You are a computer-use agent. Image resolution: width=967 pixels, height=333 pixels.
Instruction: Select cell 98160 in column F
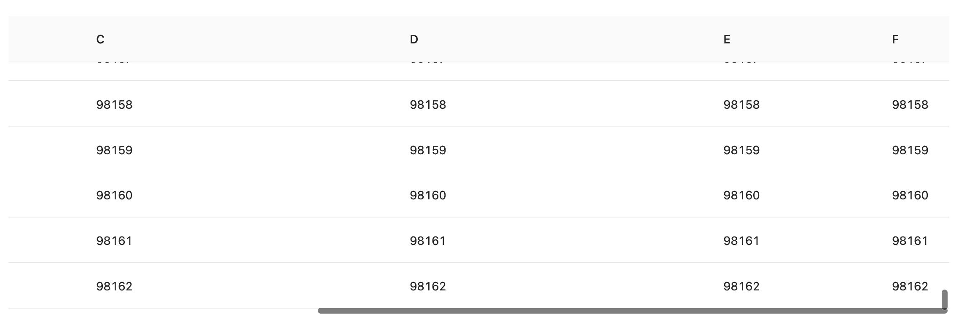click(x=910, y=195)
